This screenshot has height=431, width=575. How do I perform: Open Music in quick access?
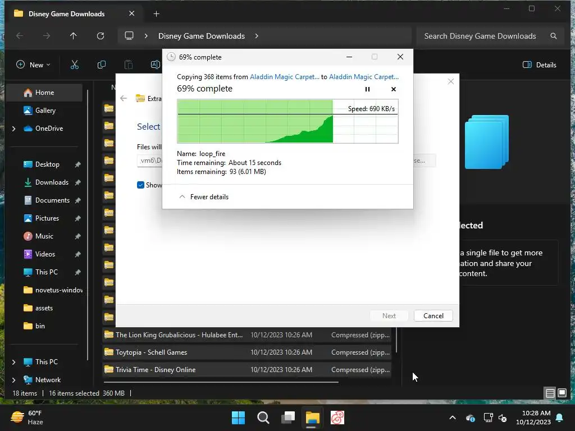pos(44,236)
